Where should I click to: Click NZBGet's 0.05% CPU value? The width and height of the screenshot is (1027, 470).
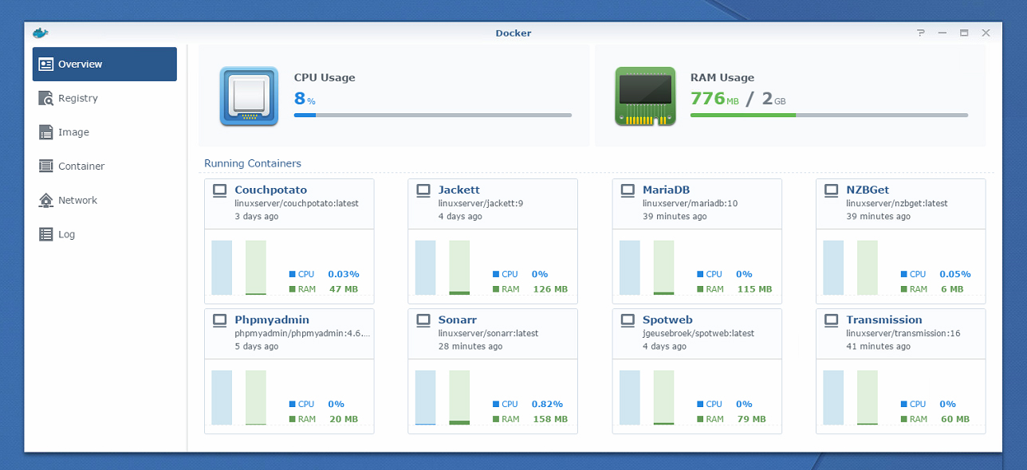pyautogui.click(x=955, y=274)
